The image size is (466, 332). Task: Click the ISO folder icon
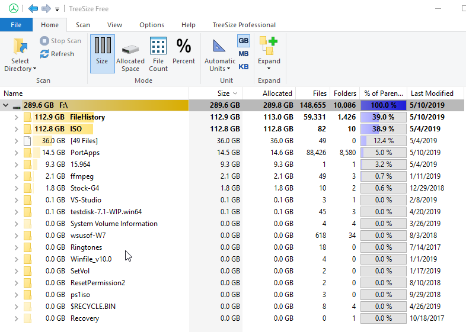[27, 129]
